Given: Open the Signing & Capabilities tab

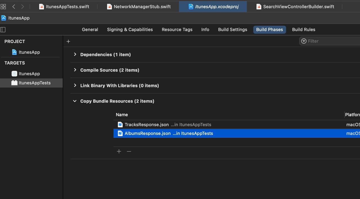Looking at the screenshot, I should pos(130,29).
